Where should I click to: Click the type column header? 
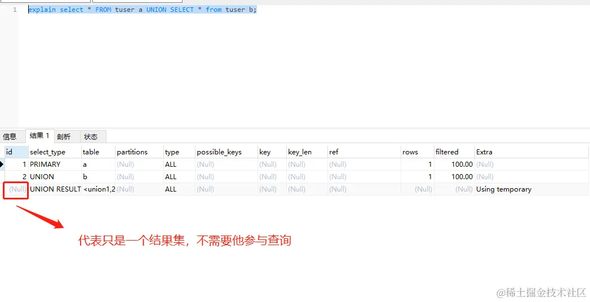point(179,152)
